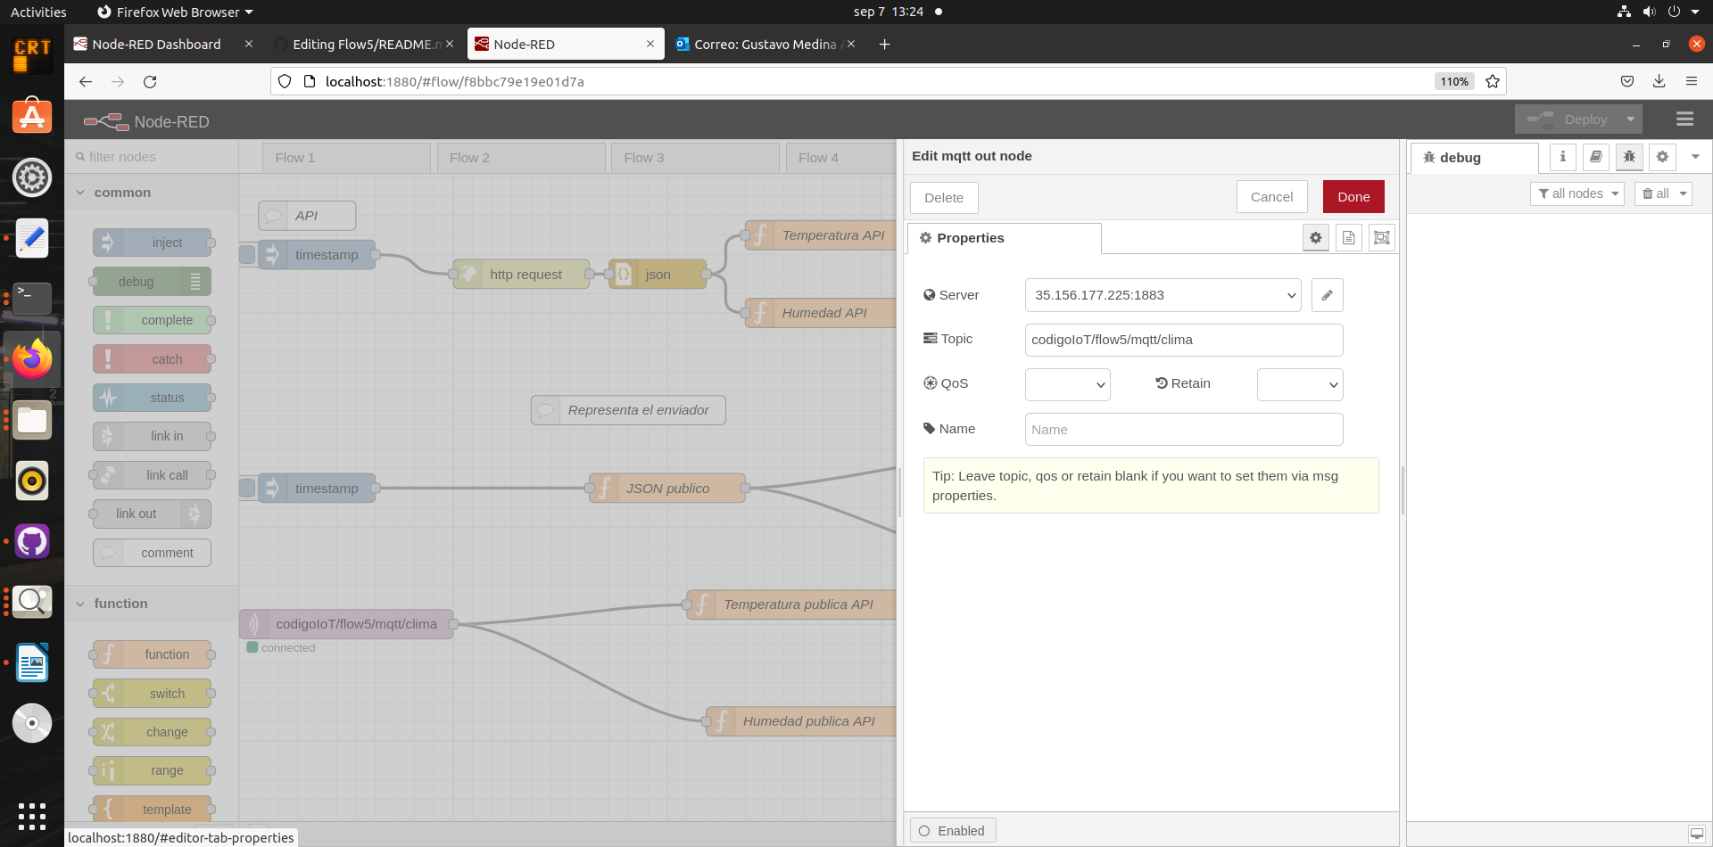
Task: Show the info sidebar tab icon
Action: point(1562,157)
